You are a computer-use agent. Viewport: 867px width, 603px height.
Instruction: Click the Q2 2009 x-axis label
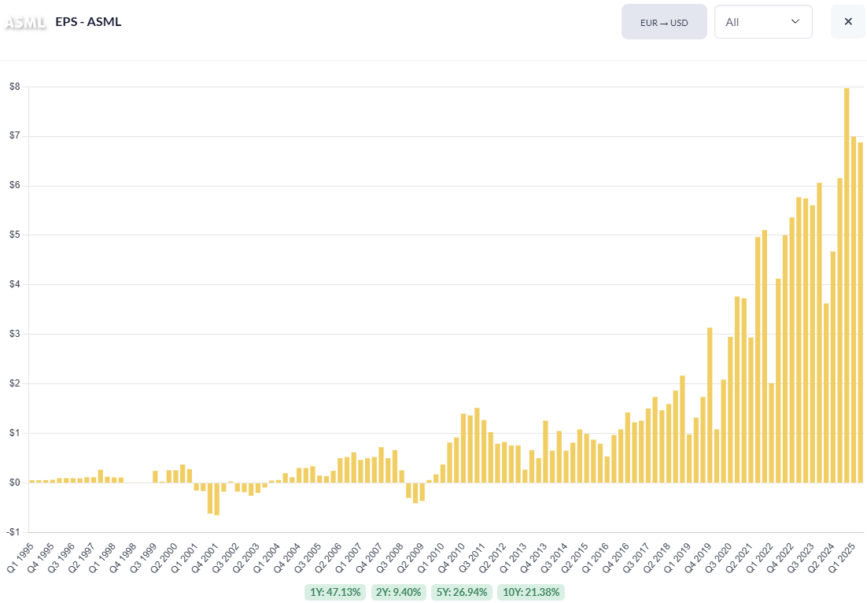[x=410, y=557]
